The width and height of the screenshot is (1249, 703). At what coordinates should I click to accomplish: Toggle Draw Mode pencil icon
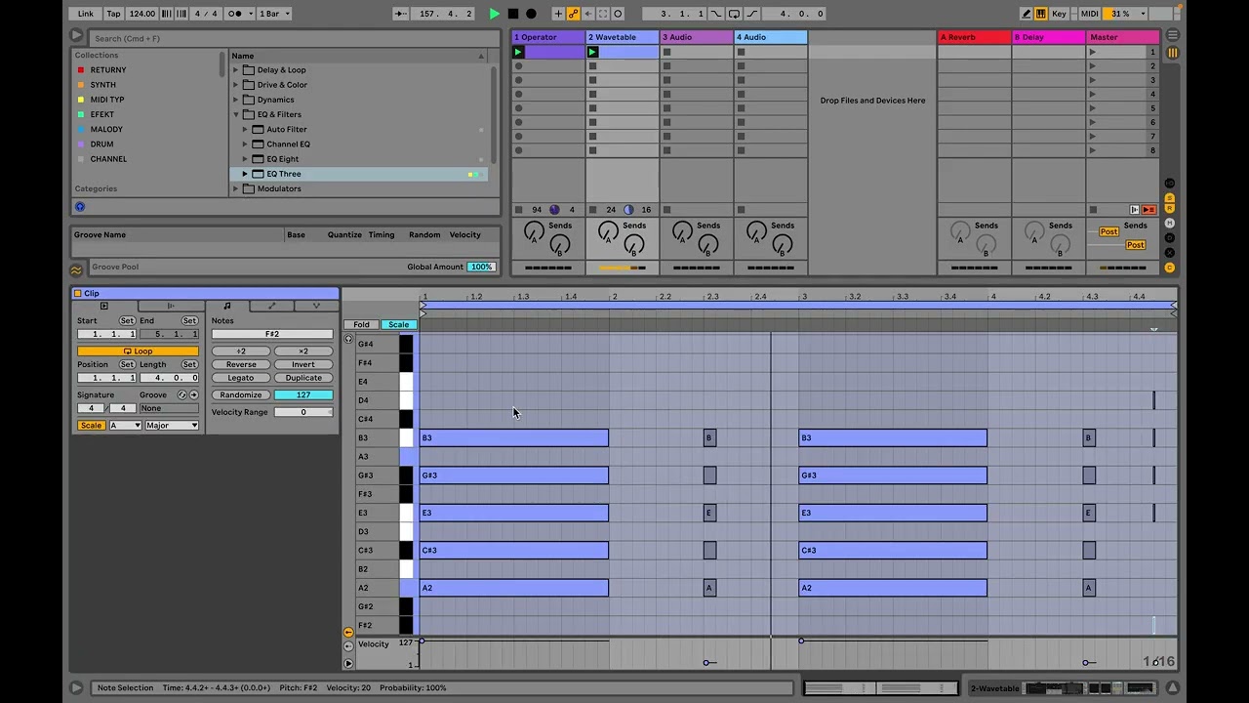click(1027, 14)
